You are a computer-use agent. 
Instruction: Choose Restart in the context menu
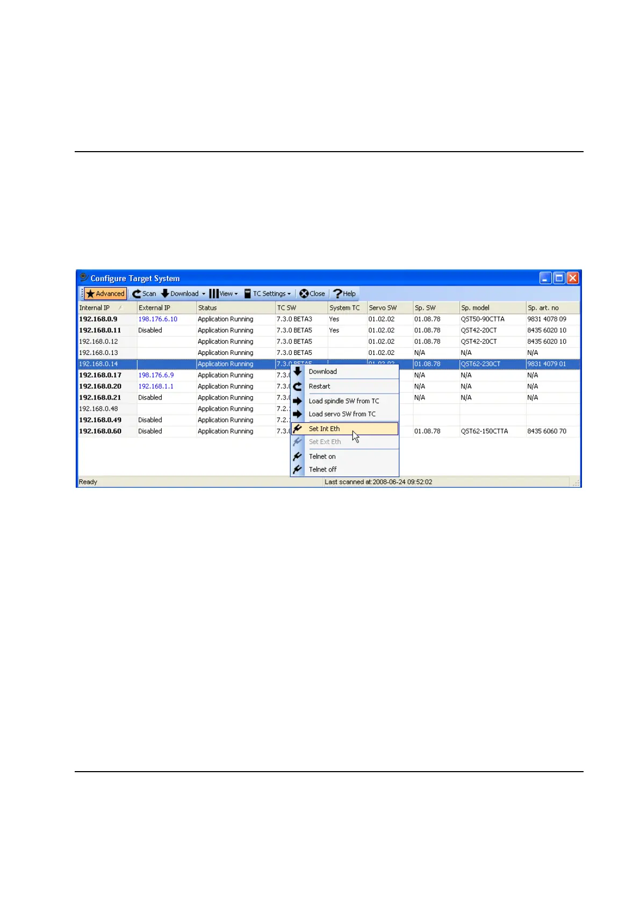pyautogui.click(x=345, y=386)
